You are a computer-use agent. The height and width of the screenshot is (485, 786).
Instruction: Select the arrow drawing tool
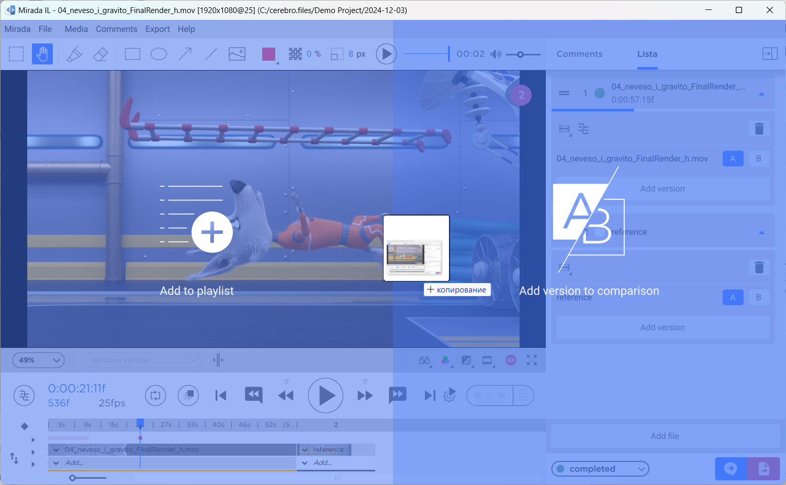(x=185, y=54)
